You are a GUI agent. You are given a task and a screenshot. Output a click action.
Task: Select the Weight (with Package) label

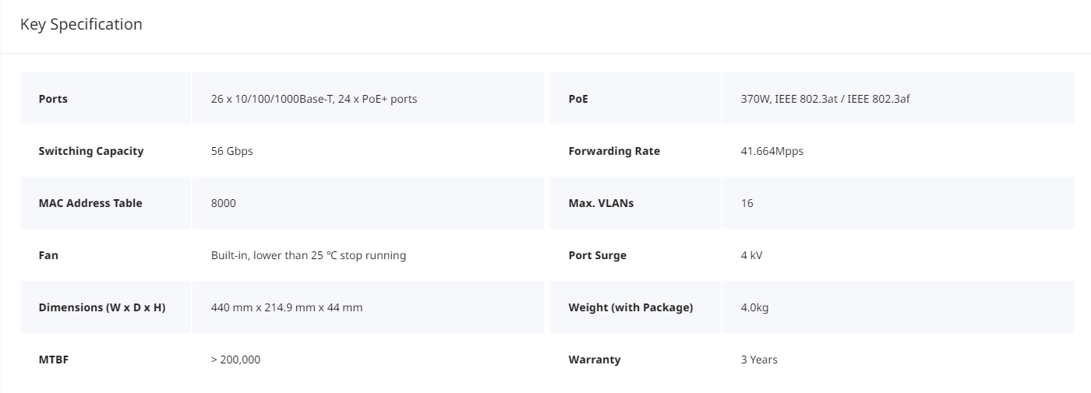pos(630,307)
